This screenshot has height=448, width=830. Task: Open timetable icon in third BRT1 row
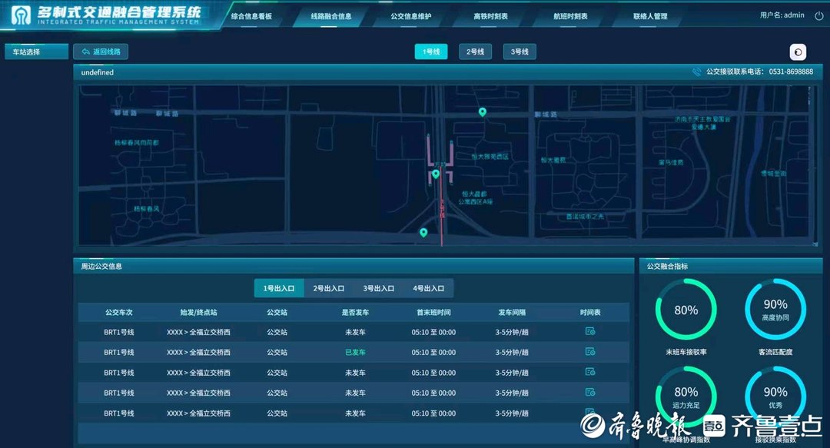[590, 372]
